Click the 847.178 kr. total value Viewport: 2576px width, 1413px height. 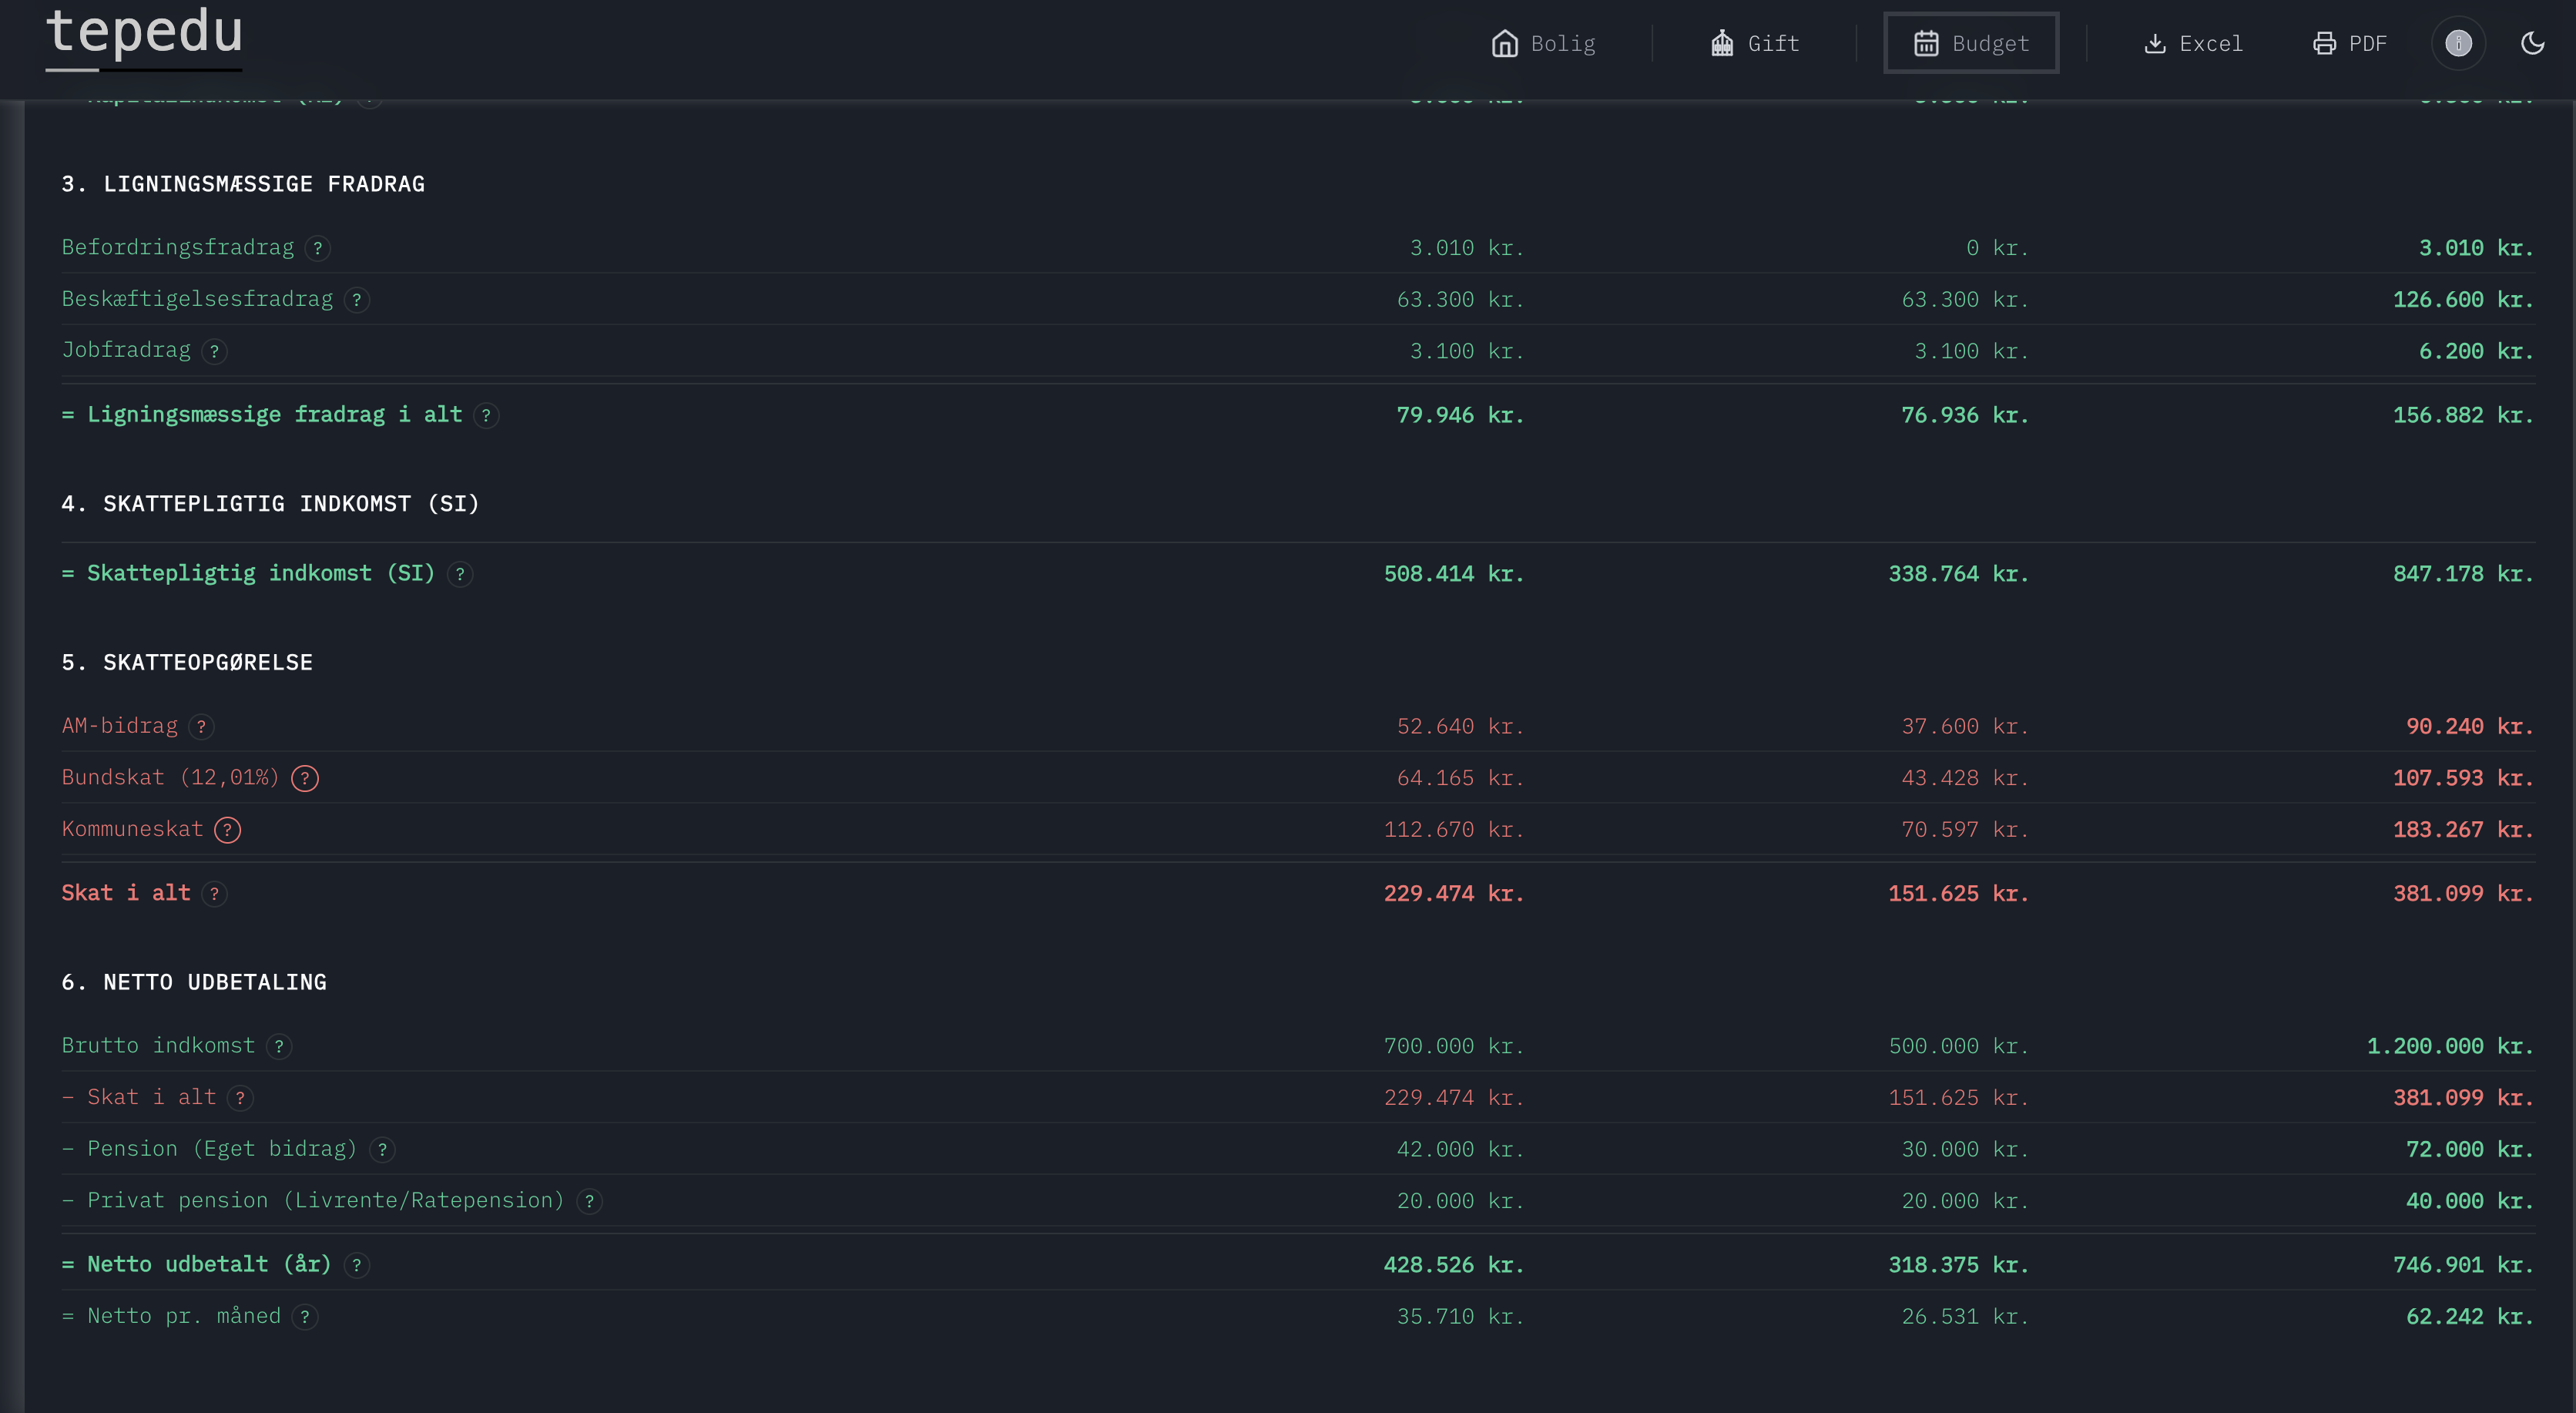pos(2463,574)
